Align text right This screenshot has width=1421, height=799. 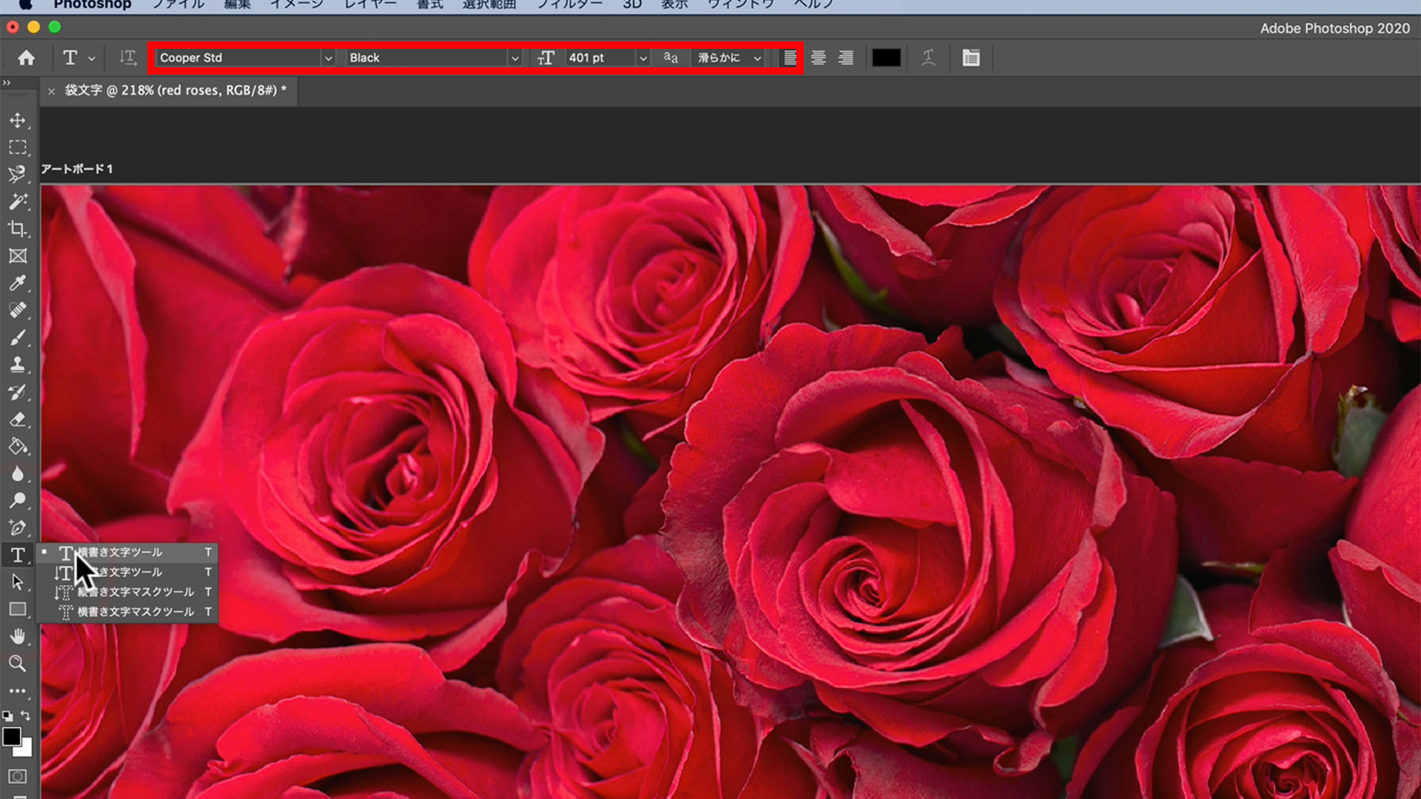[846, 58]
